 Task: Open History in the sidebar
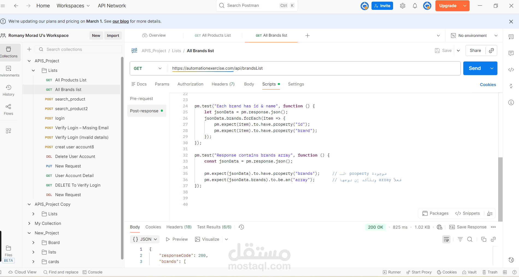9,90
